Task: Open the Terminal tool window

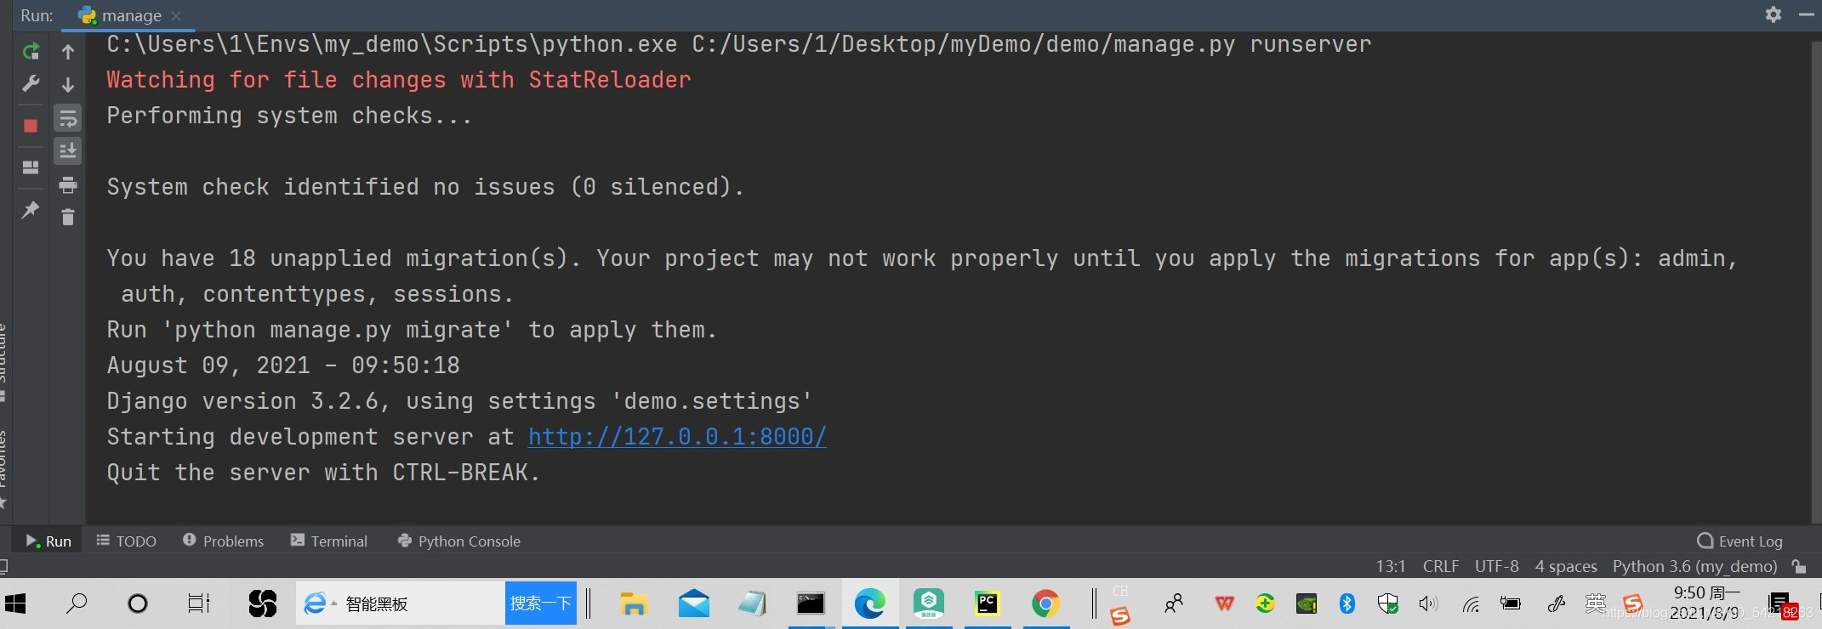Action: tap(329, 541)
